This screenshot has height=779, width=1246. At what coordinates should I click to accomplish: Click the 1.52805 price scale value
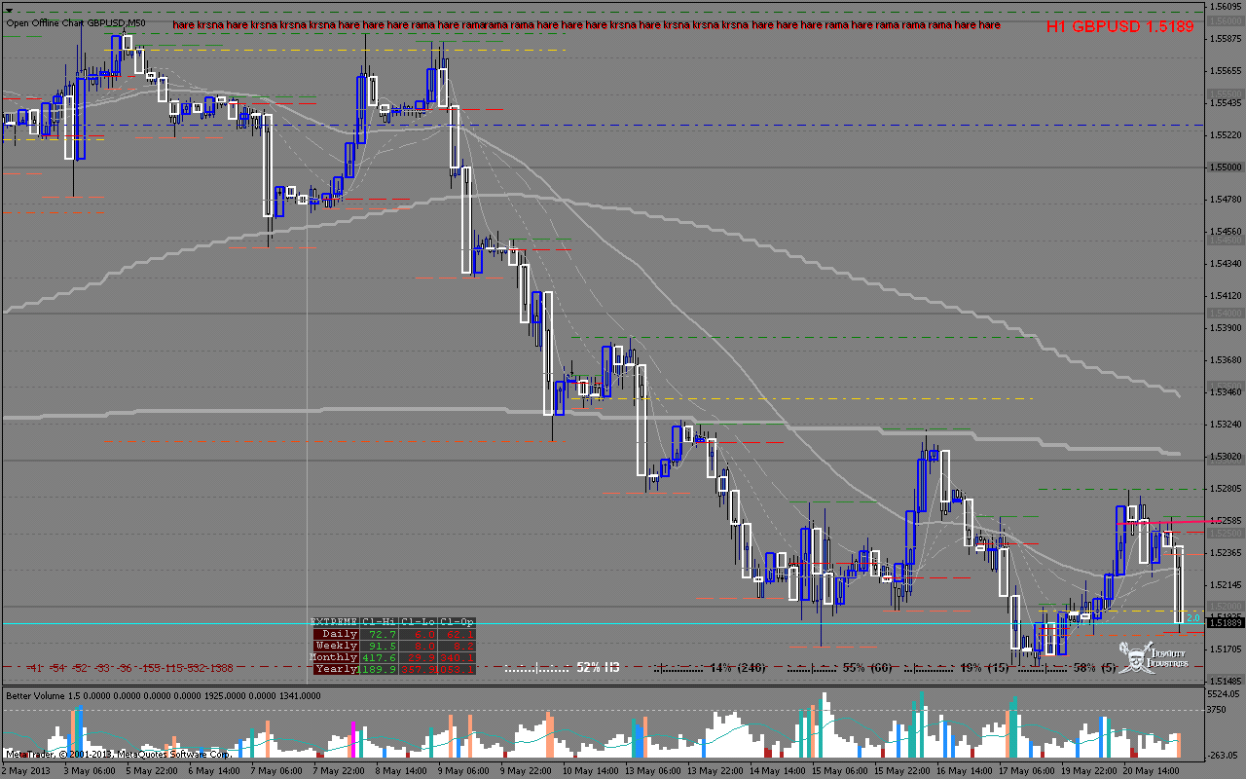point(1224,488)
